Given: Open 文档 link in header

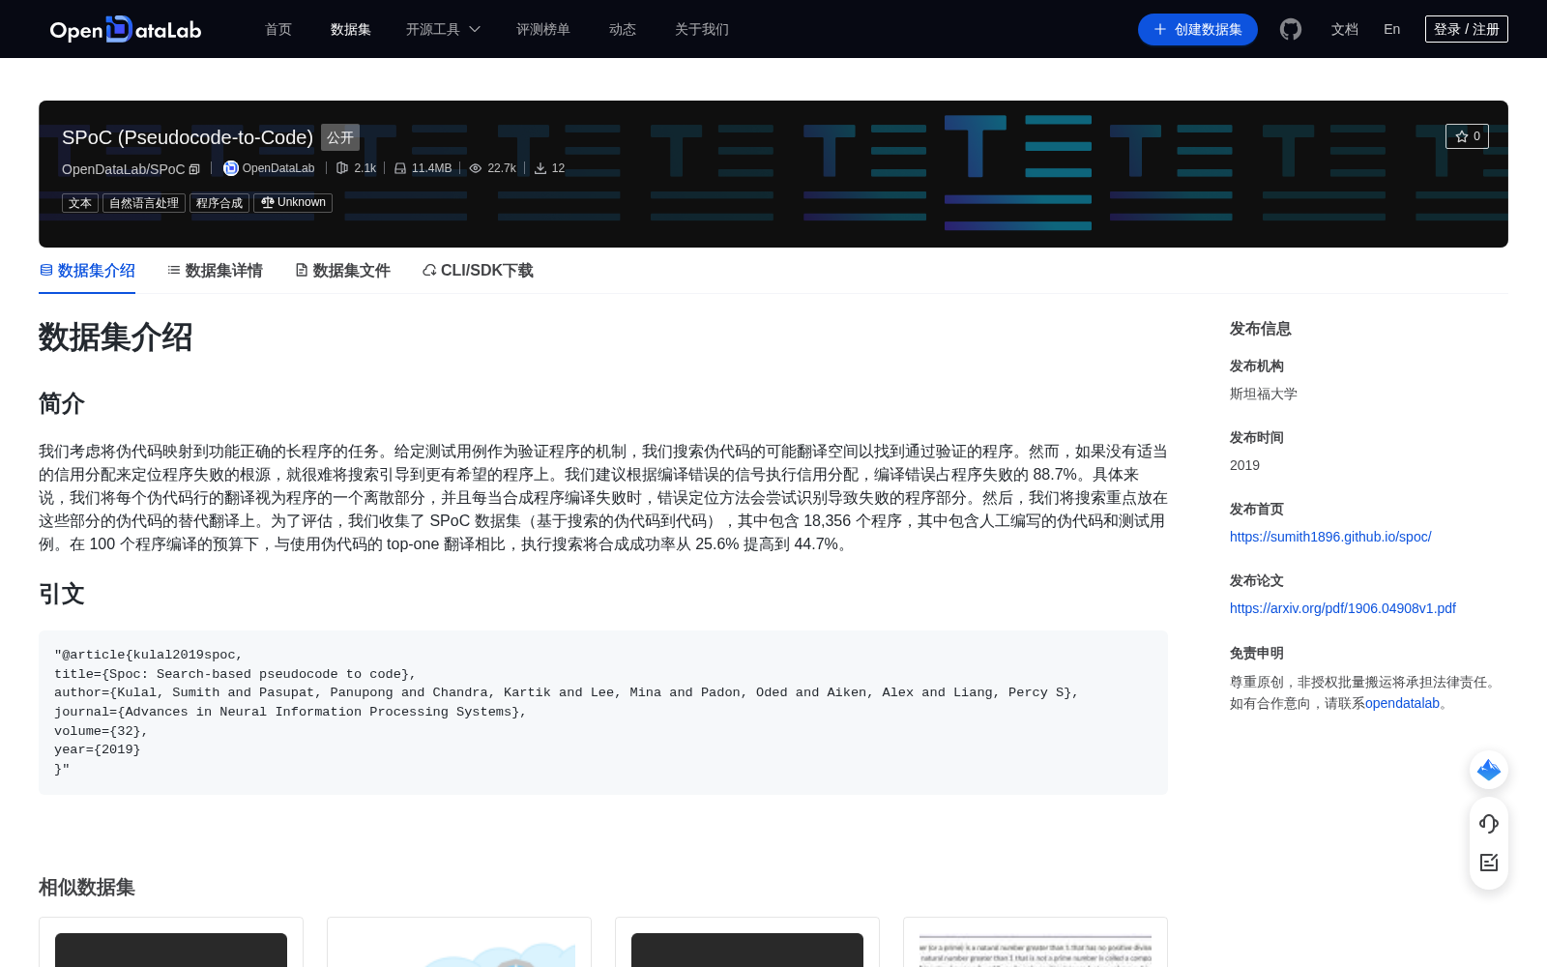Looking at the screenshot, I should pyautogui.click(x=1345, y=29).
